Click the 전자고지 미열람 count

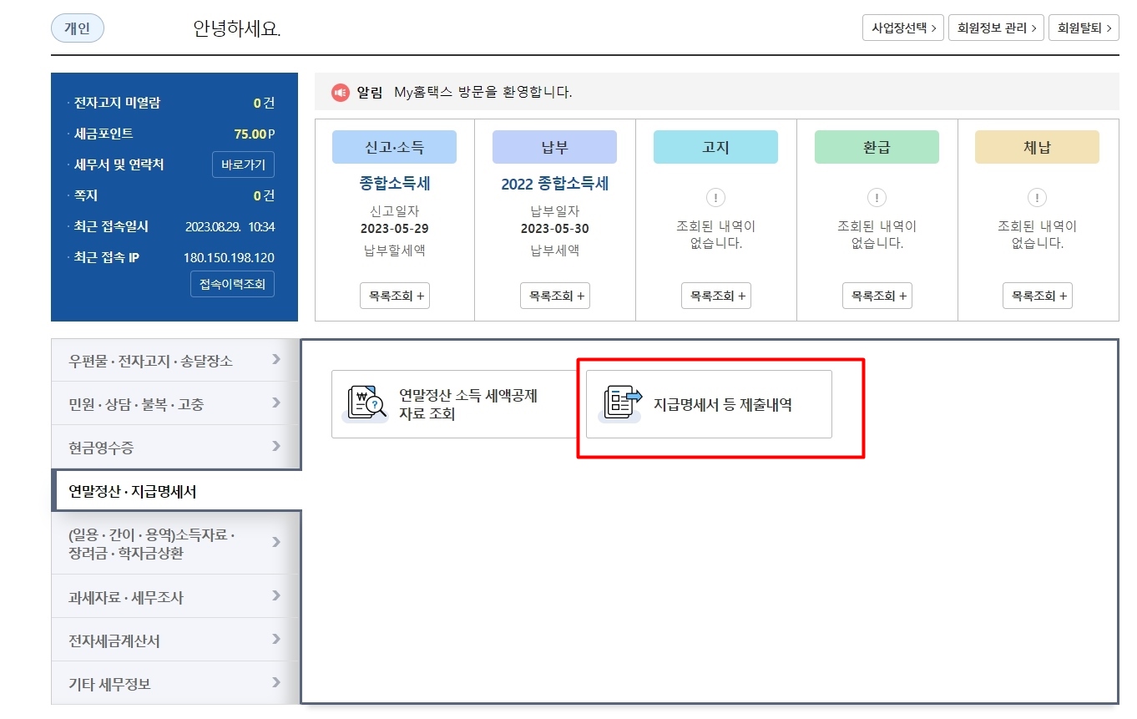(264, 103)
